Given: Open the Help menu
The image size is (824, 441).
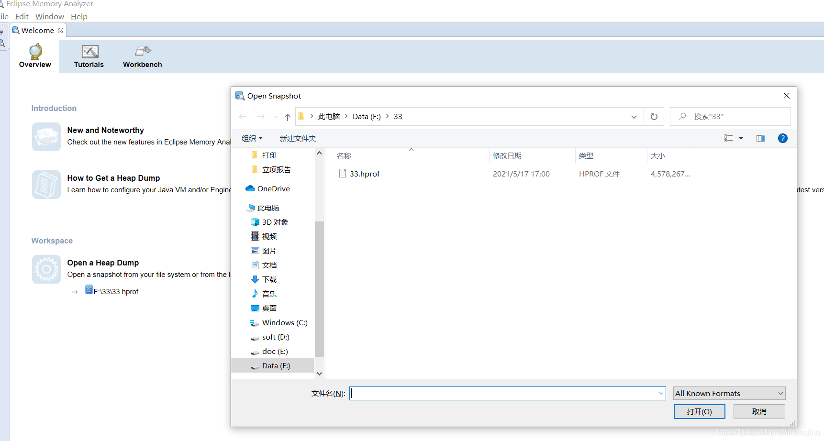Looking at the screenshot, I should click(x=79, y=16).
